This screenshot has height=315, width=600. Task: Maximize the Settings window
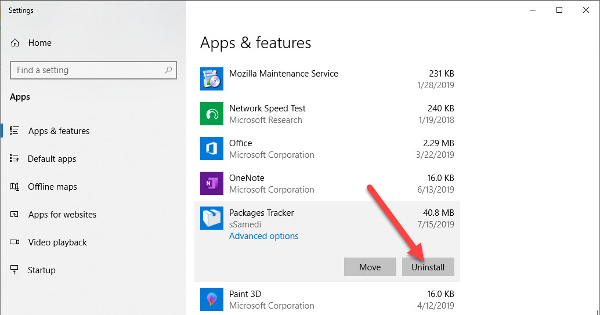(559, 10)
